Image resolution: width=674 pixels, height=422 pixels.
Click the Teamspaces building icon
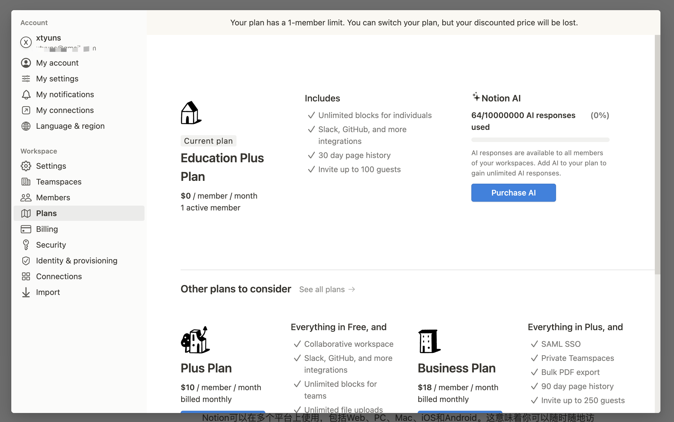[x=26, y=182]
